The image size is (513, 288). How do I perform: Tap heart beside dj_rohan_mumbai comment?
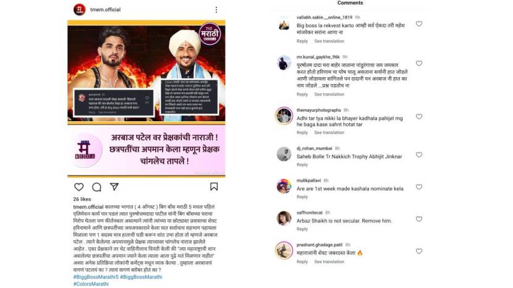coord(419,155)
